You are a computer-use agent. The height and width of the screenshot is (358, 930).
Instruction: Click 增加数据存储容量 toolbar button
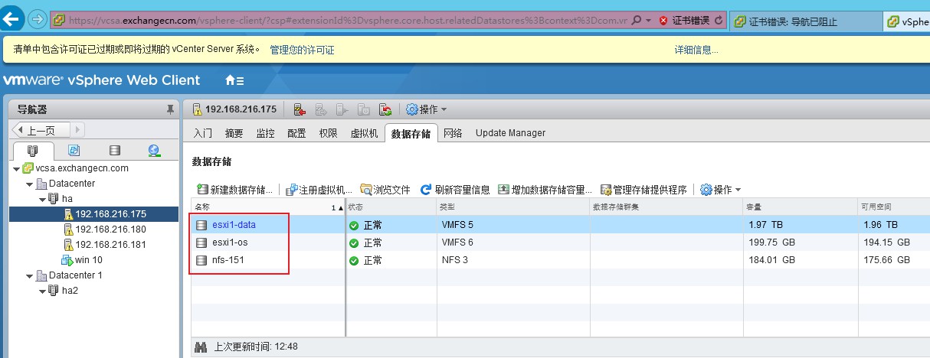545,190
